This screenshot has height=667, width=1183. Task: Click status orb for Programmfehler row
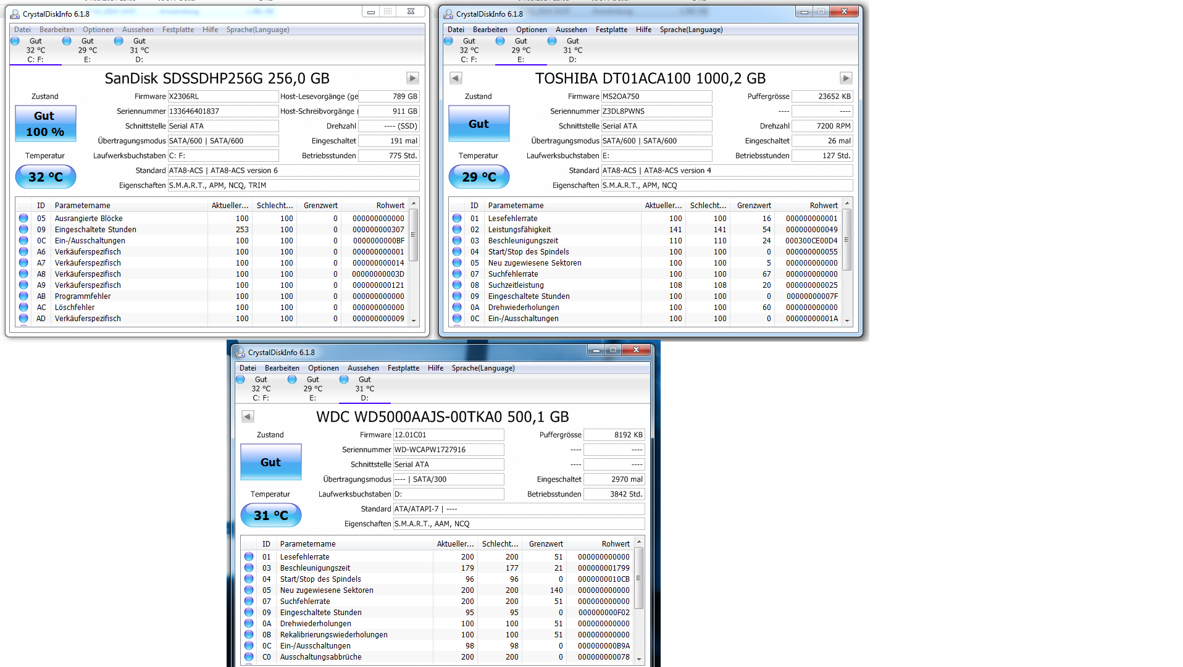pos(23,296)
